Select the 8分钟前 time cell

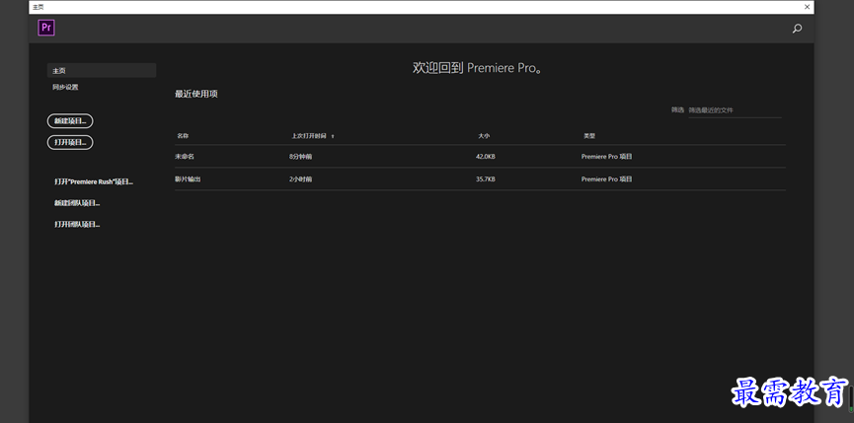point(301,157)
